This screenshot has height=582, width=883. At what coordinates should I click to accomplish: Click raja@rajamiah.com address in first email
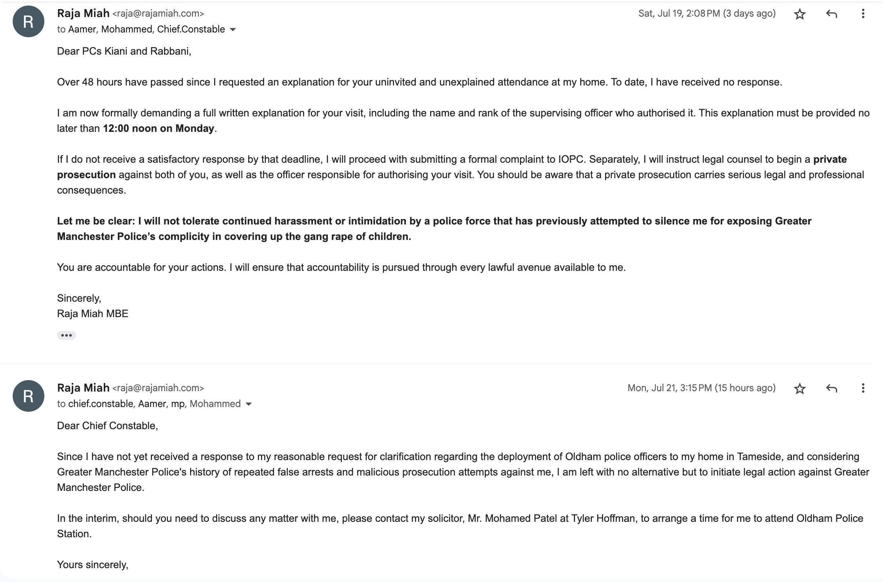click(x=158, y=14)
